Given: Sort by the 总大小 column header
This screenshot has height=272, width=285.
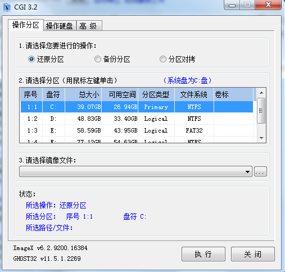Looking at the screenshot, I should pyautogui.click(x=83, y=94).
